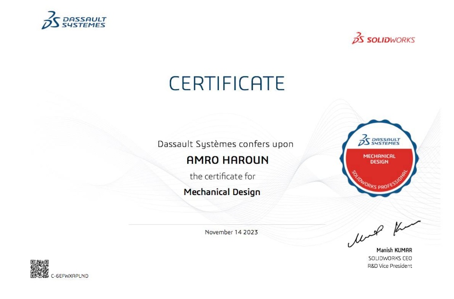Click the title SOLIDWORKS CEO
Image resolution: width=454 pixels, height=299 pixels.
pos(390,258)
